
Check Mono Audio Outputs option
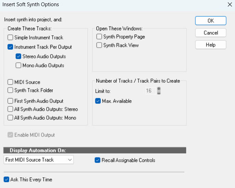tap(18, 66)
